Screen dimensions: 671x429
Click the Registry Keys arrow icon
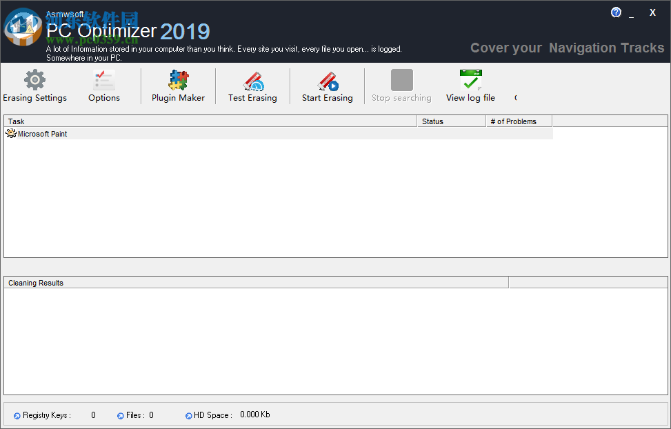click(x=15, y=415)
